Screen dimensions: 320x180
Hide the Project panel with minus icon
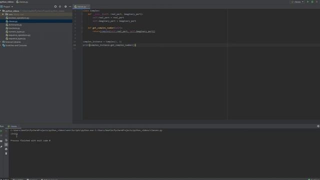tap(70, 6)
